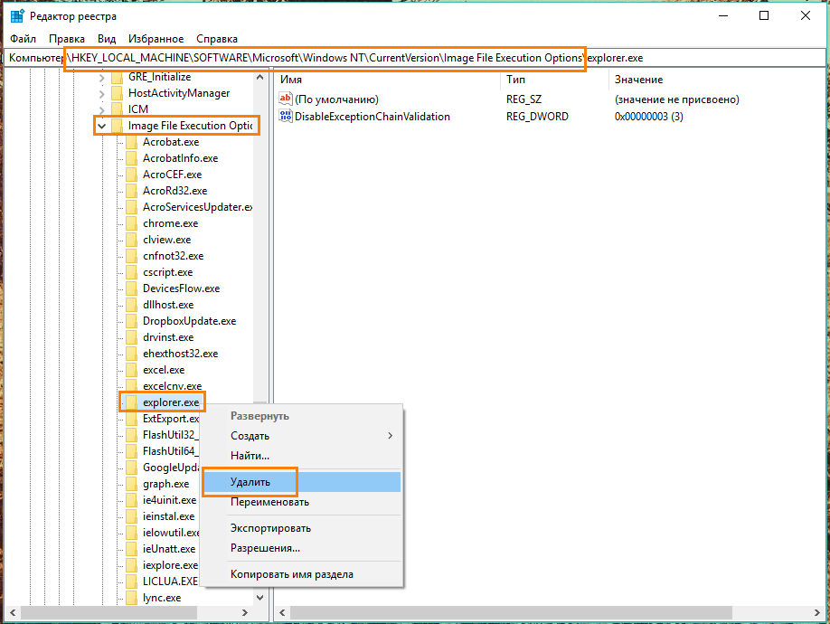Click the ie4uinit.exe folder icon
The height and width of the screenshot is (624, 830).
click(x=132, y=500)
